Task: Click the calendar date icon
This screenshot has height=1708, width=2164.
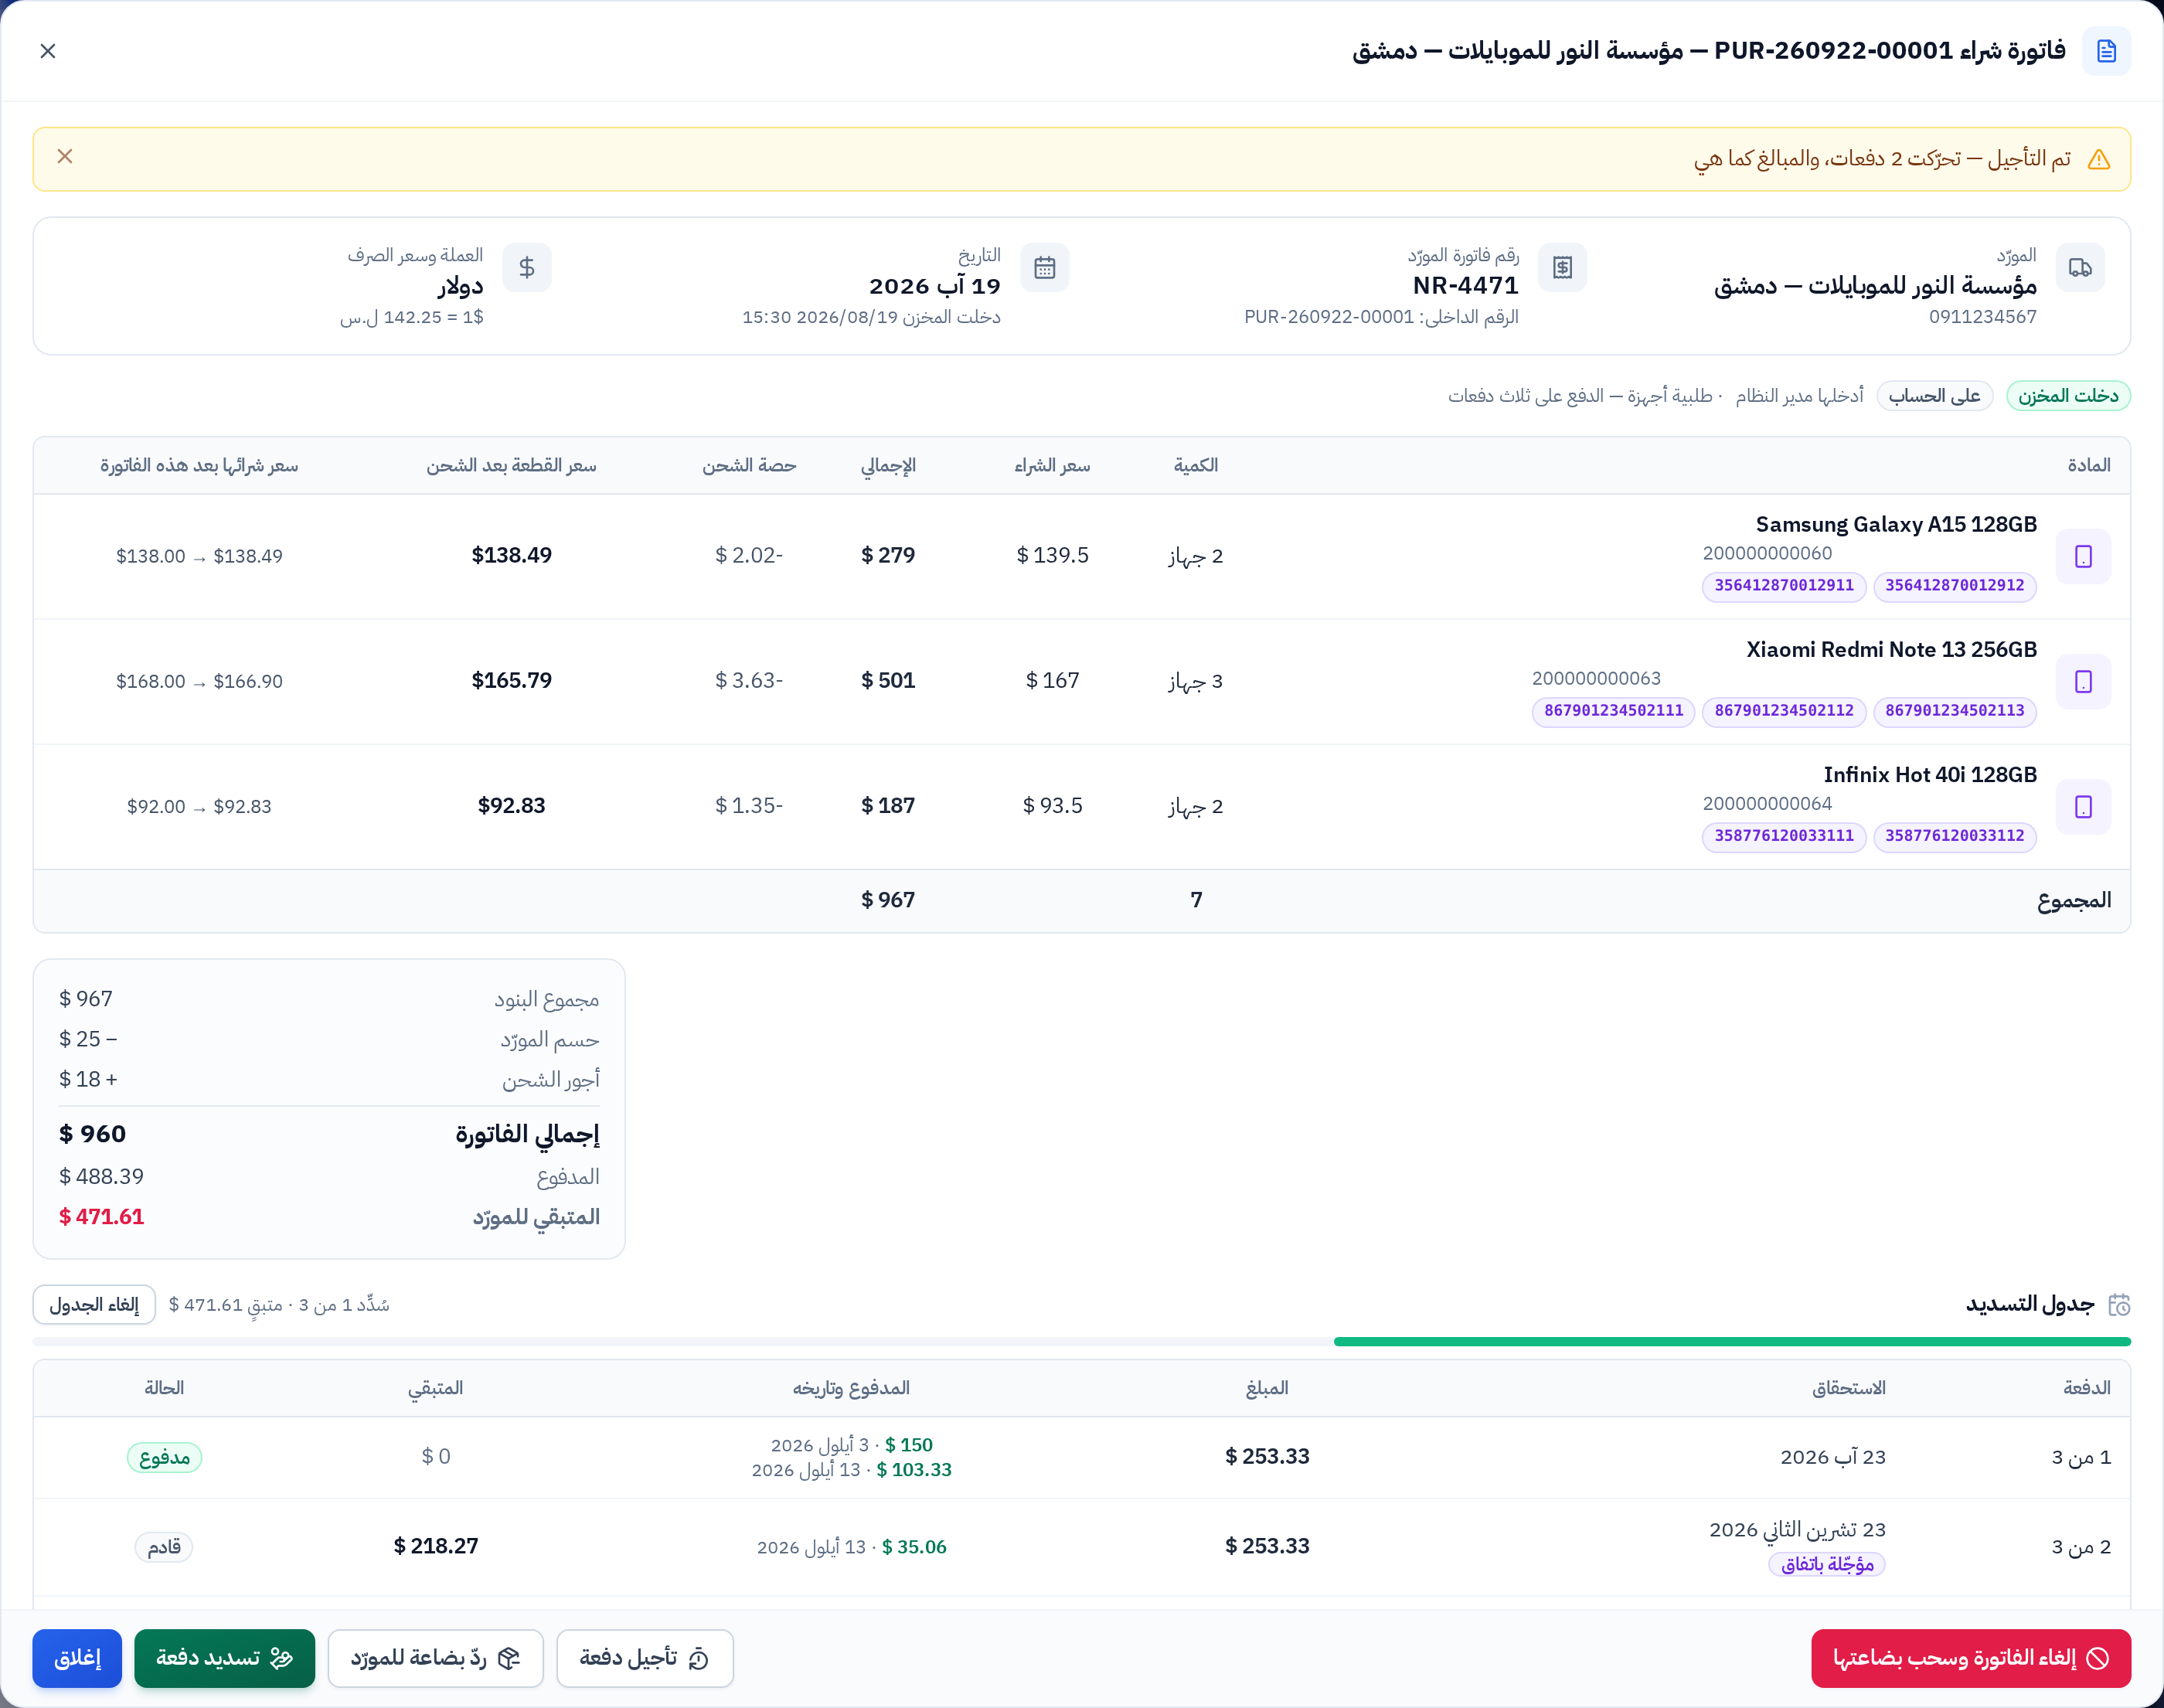Action: (x=1045, y=267)
